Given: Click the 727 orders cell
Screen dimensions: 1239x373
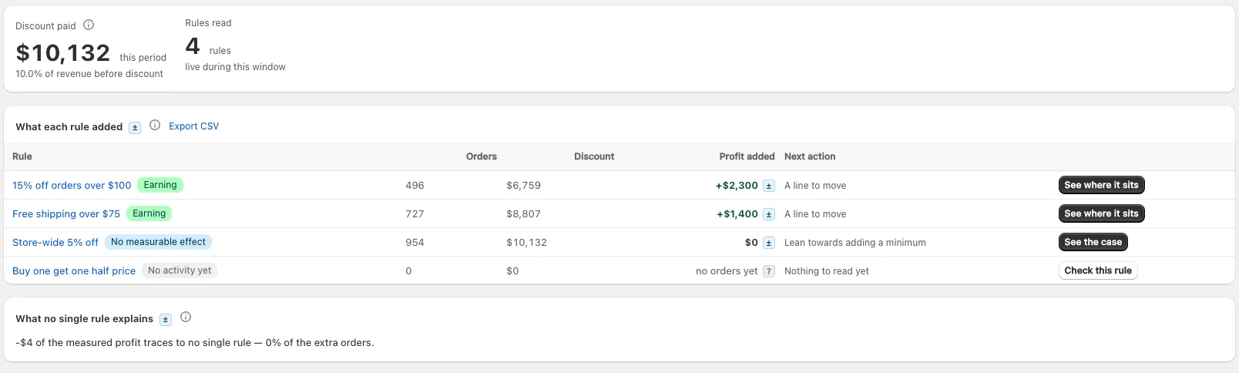Looking at the screenshot, I should [415, 214].
